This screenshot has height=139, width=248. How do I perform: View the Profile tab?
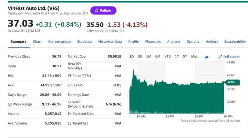[133, 42]
